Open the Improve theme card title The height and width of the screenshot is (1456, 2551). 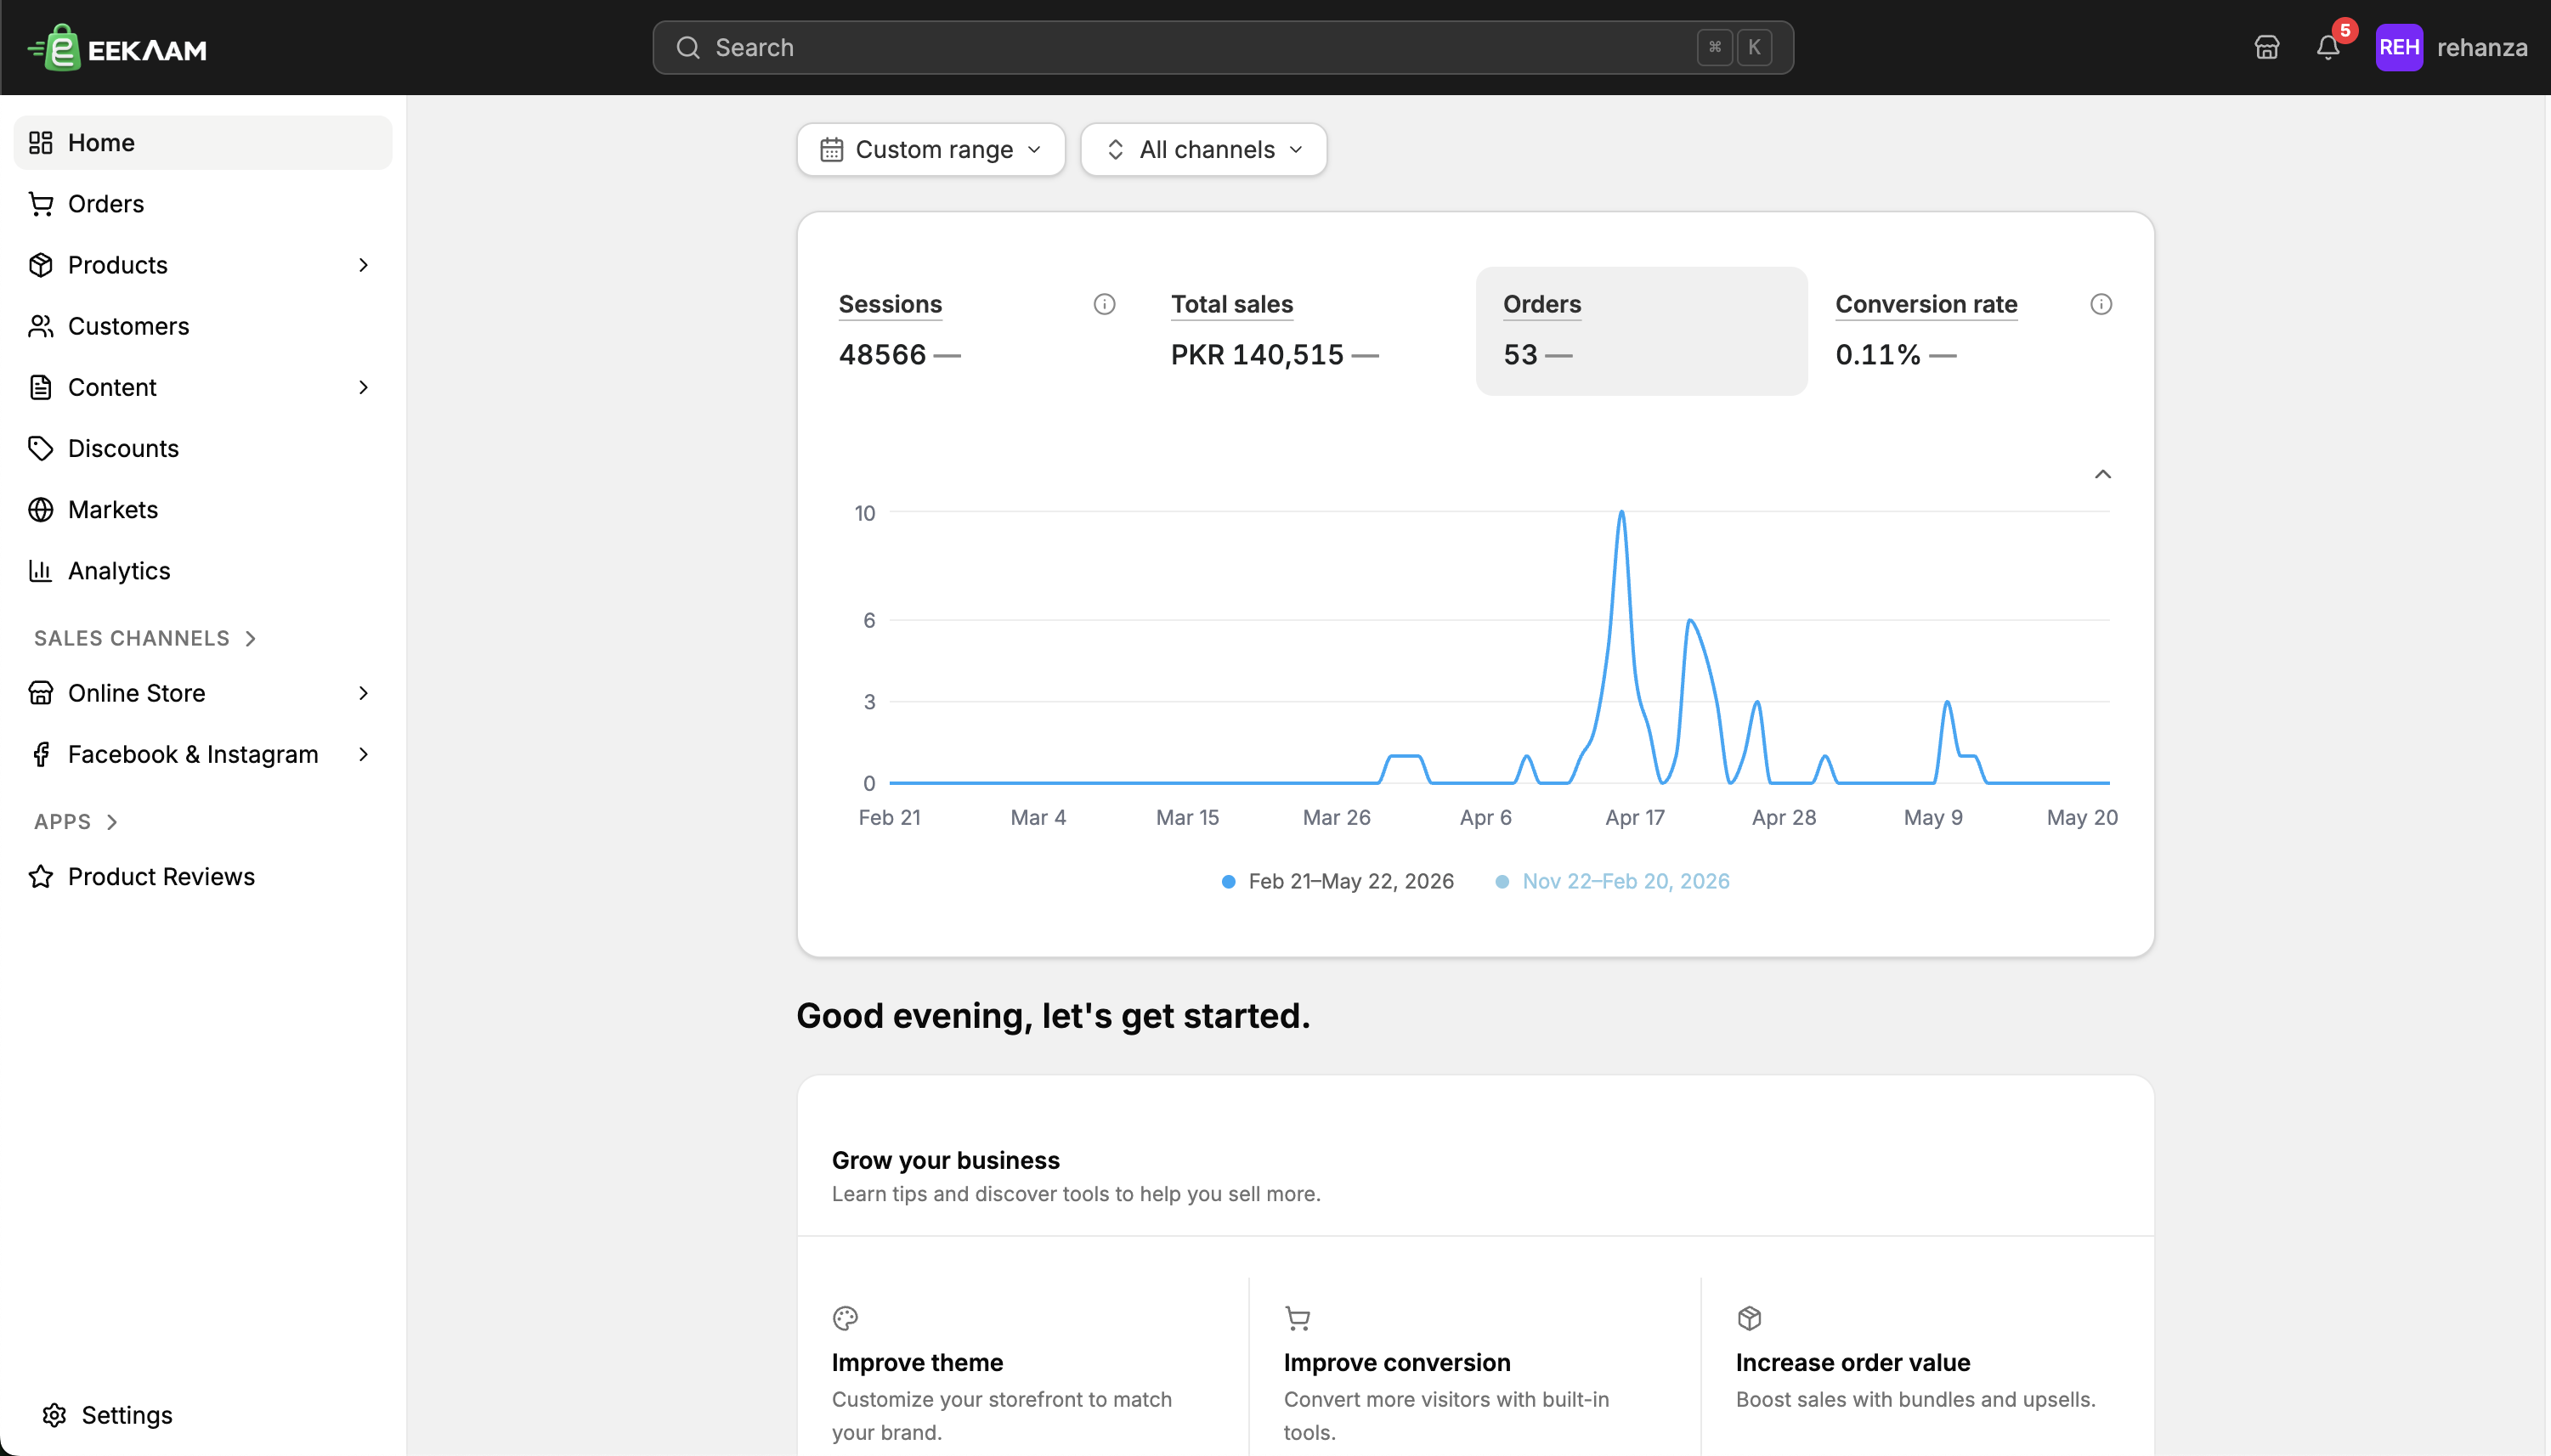(918, 1362)
